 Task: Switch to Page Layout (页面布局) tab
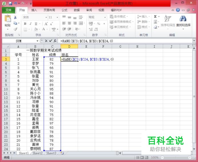coord(49,10)
